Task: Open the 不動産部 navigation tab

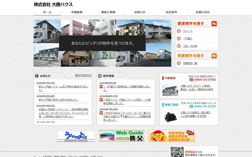Action: tap(77, 12)
